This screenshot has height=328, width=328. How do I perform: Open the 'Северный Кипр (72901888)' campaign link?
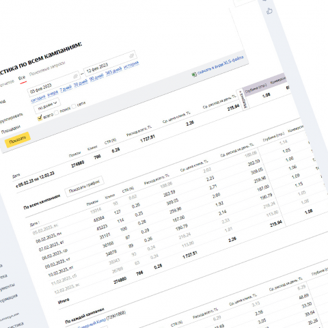(102, 320)
